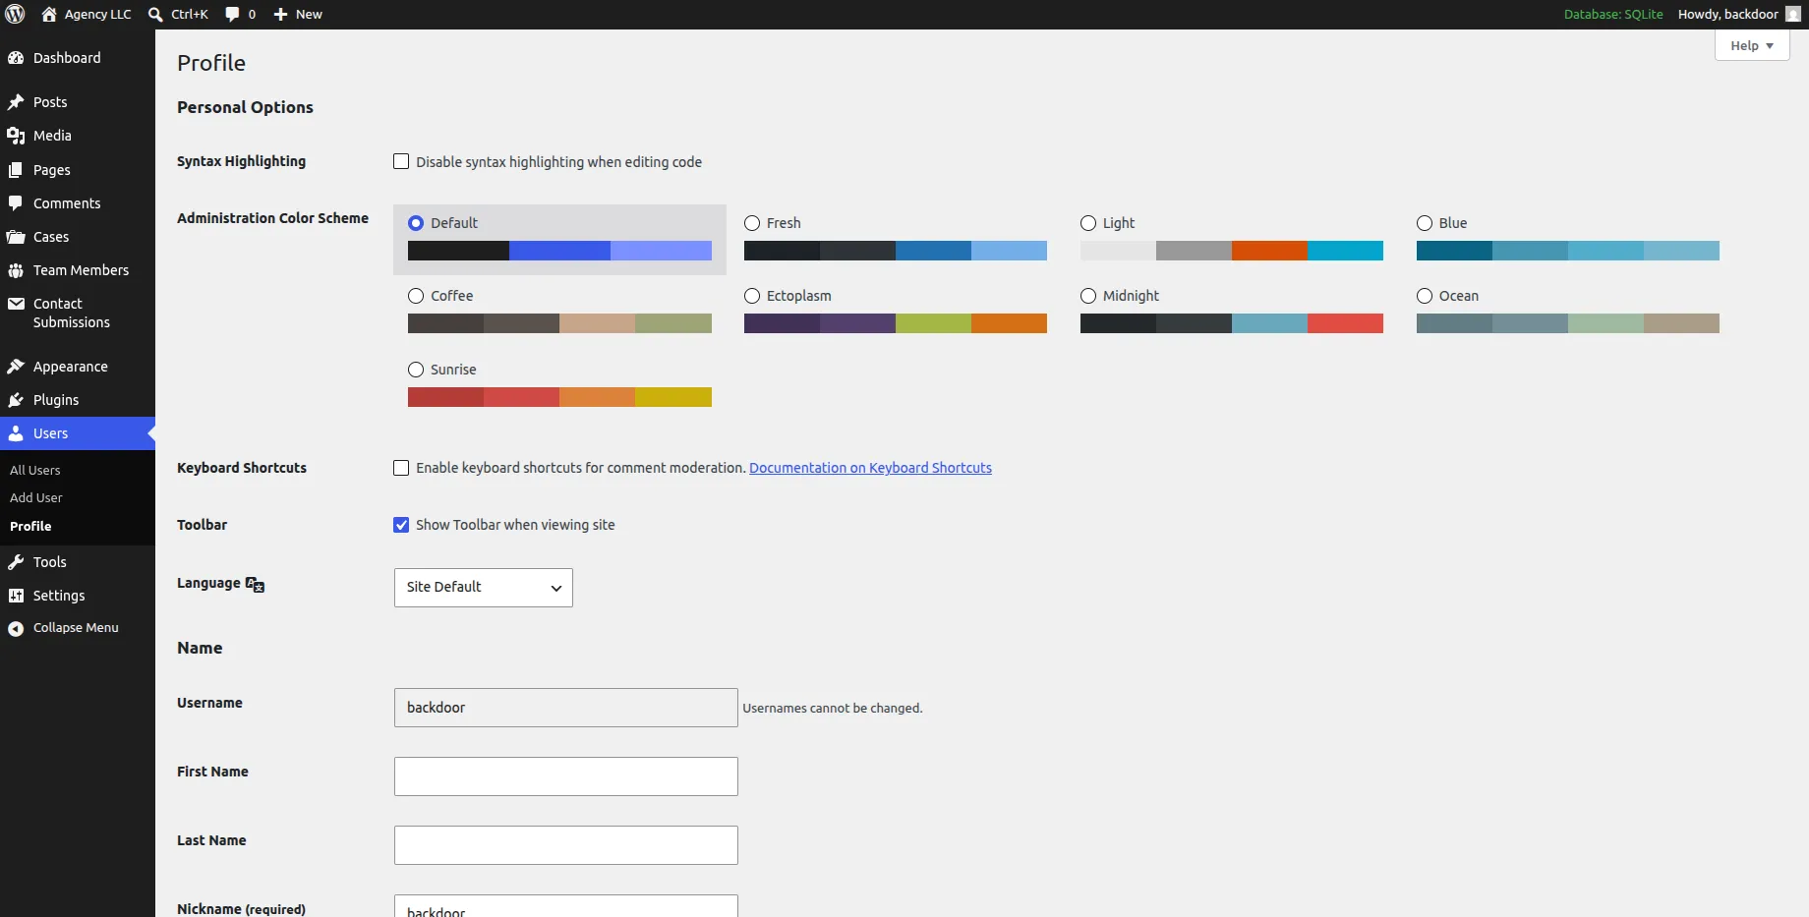Open the Add User submenu item
Image resolution: width=1809 pixels, height=917 pixels.
36,498
